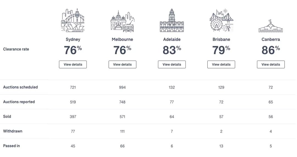Click the Sydney skyline illustration icon
297x157 pixels.
tap(73, 20)
